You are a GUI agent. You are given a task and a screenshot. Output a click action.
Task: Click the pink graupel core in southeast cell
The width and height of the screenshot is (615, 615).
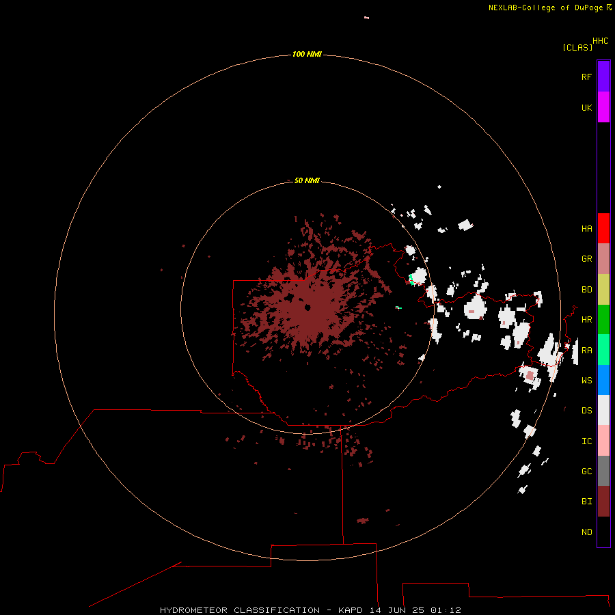coord(530,375)
